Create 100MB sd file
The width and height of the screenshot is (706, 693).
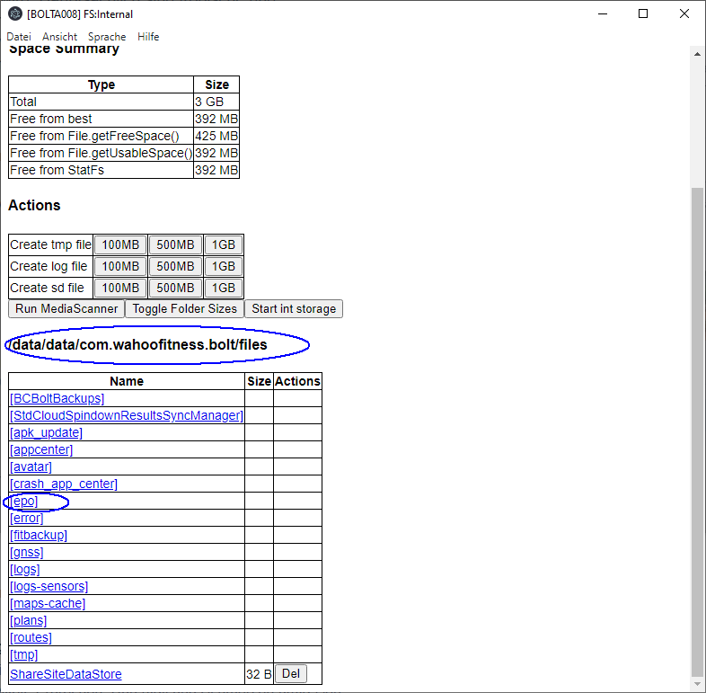tap(120, 288)
